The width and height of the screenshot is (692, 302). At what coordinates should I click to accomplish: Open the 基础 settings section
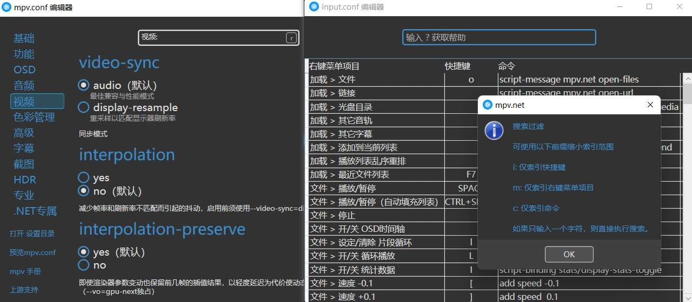(x=24, y=38)
